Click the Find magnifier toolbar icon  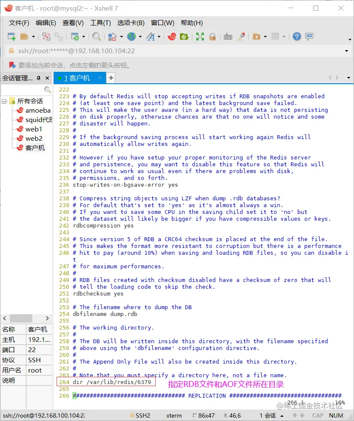pos(97,37)
